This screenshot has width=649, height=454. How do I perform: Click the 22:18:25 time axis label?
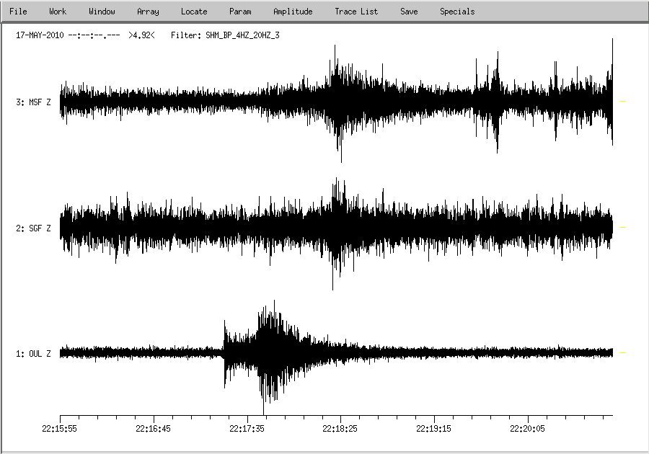[x=340, y=428]
